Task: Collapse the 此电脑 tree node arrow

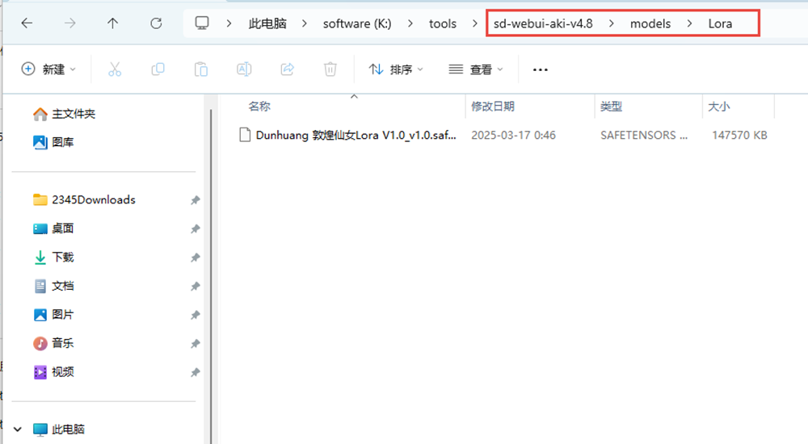Action: (x=18, y=429)
